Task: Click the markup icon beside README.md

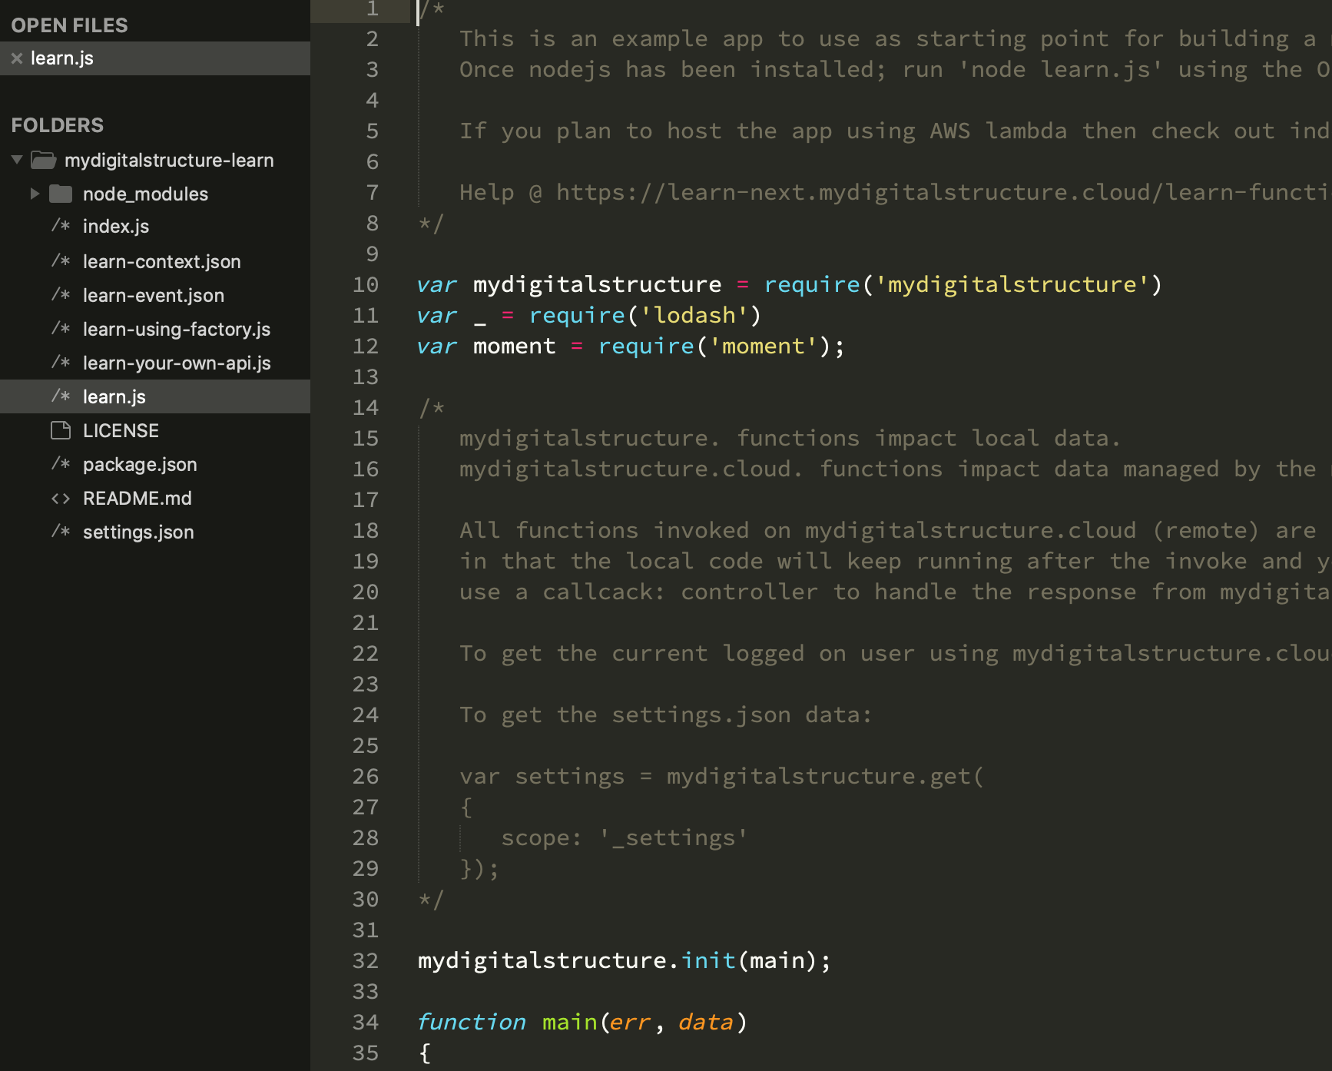Action: point(61,499)
